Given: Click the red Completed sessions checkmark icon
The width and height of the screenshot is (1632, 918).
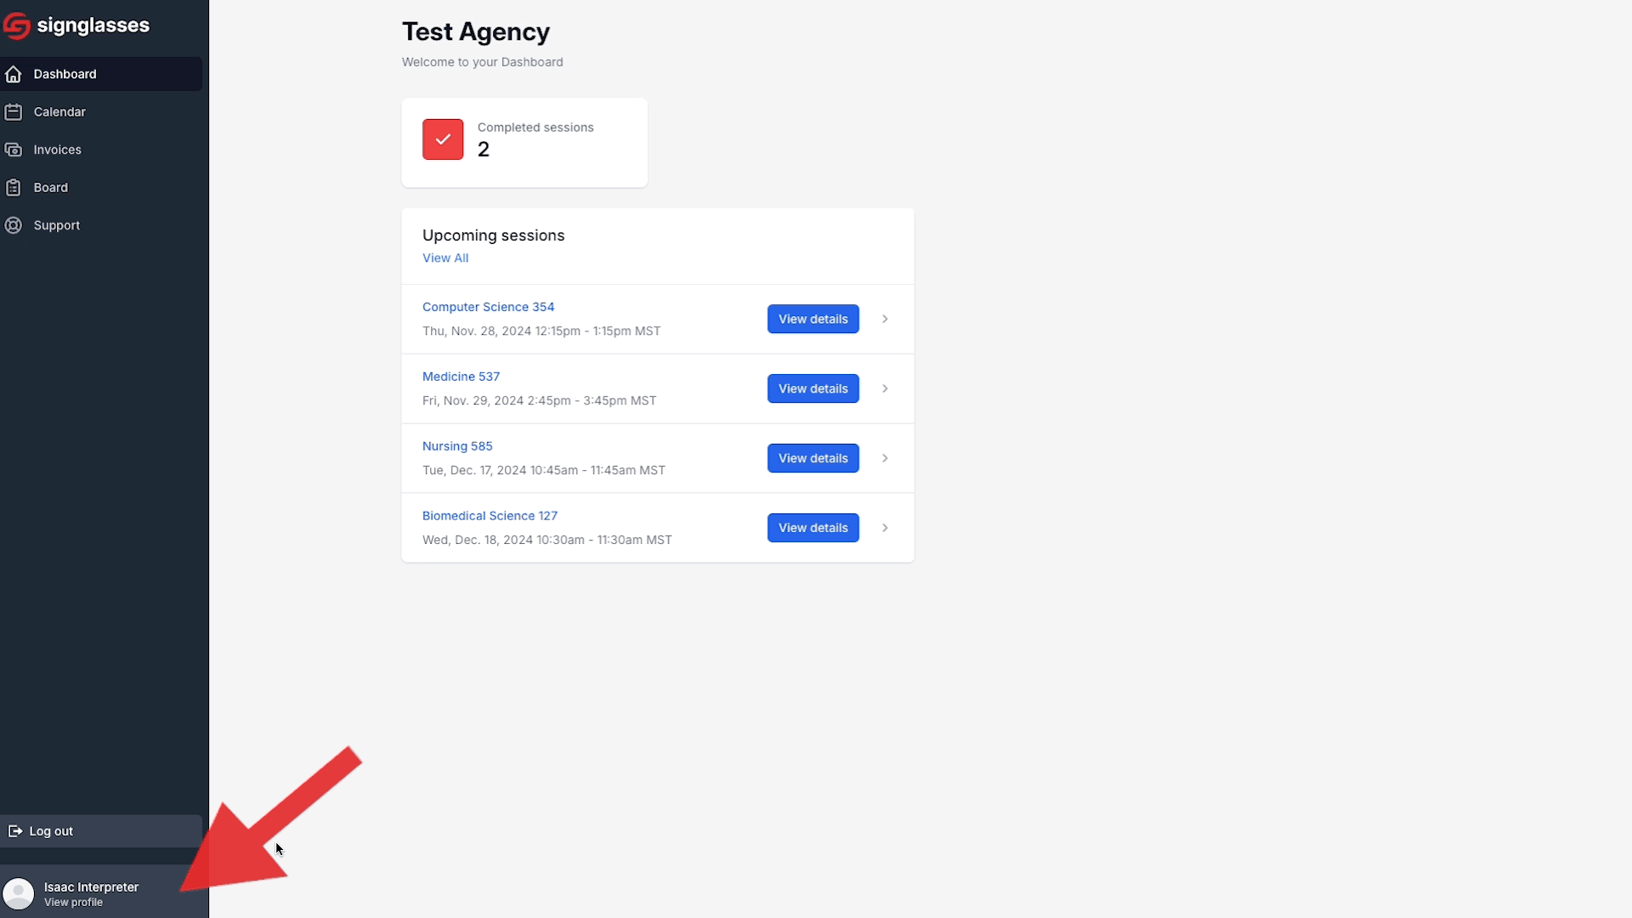Looking at the screenshot, I should click(443, 139).
